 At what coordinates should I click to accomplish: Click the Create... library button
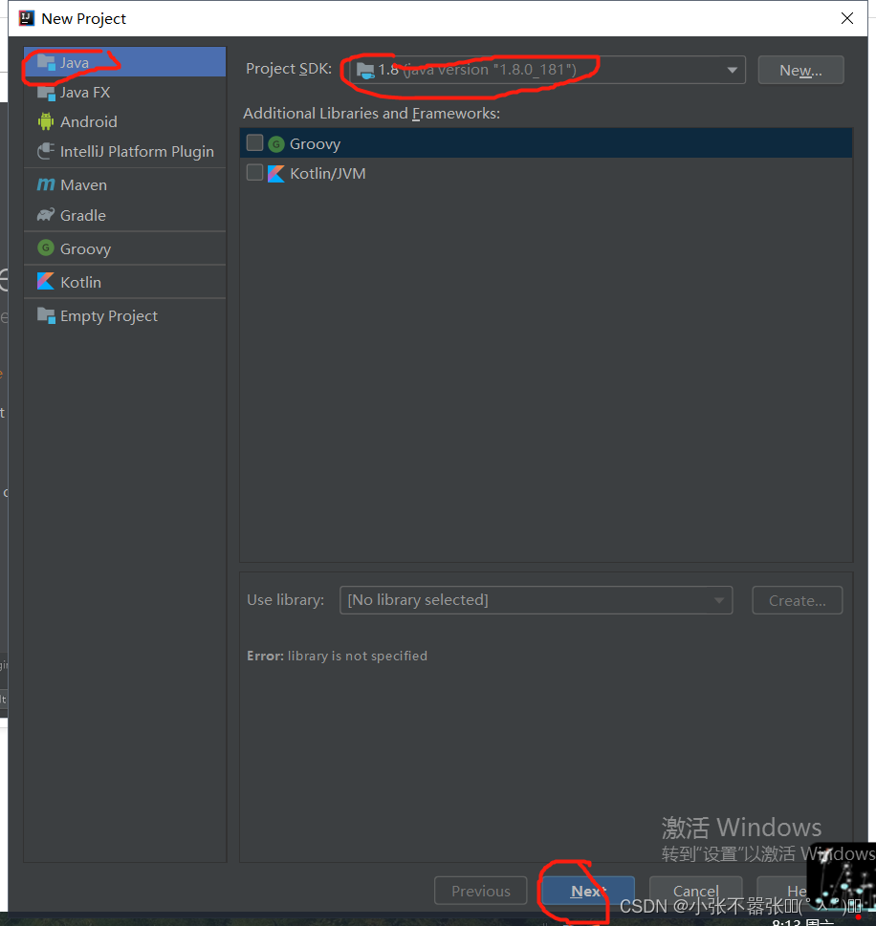coord(798,600)
